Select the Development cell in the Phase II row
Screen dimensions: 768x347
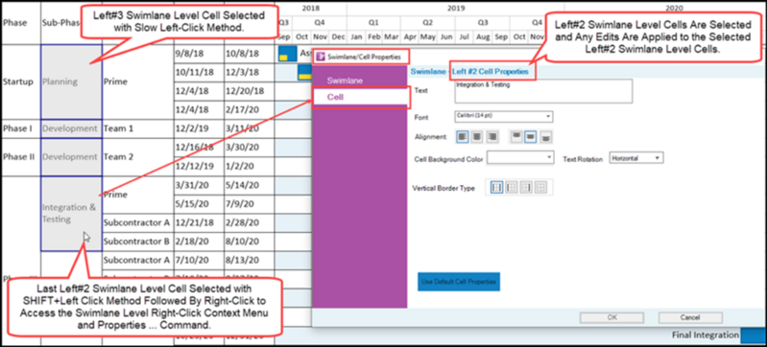click(x=71, y=157)
